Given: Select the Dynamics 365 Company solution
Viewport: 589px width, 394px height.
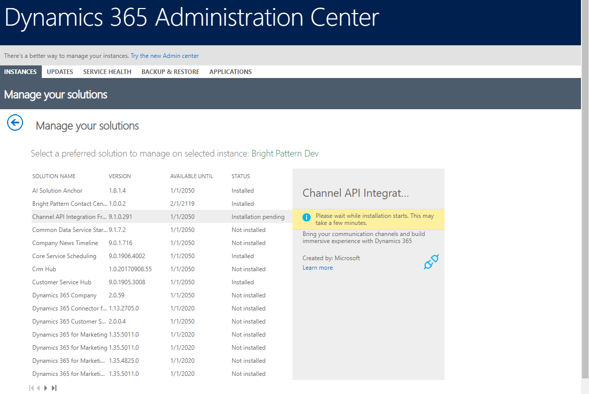Looking at the screenshot, I should point(162,295).
